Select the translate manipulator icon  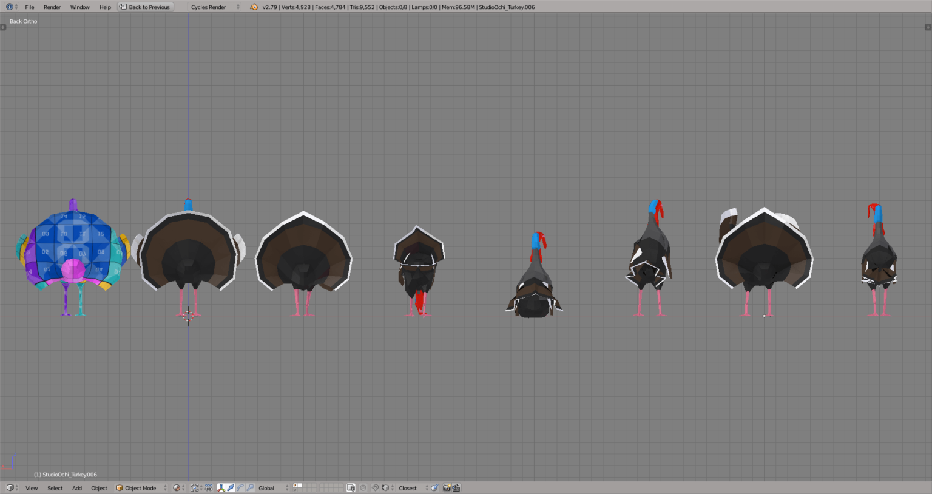[x=231, y=487]
